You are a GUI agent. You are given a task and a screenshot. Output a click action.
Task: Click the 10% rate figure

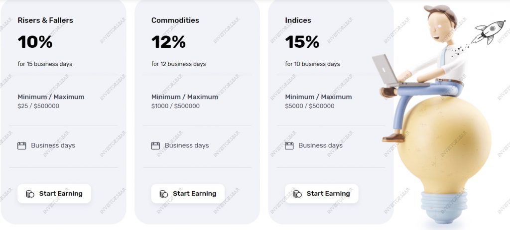[x=35, y=42]
